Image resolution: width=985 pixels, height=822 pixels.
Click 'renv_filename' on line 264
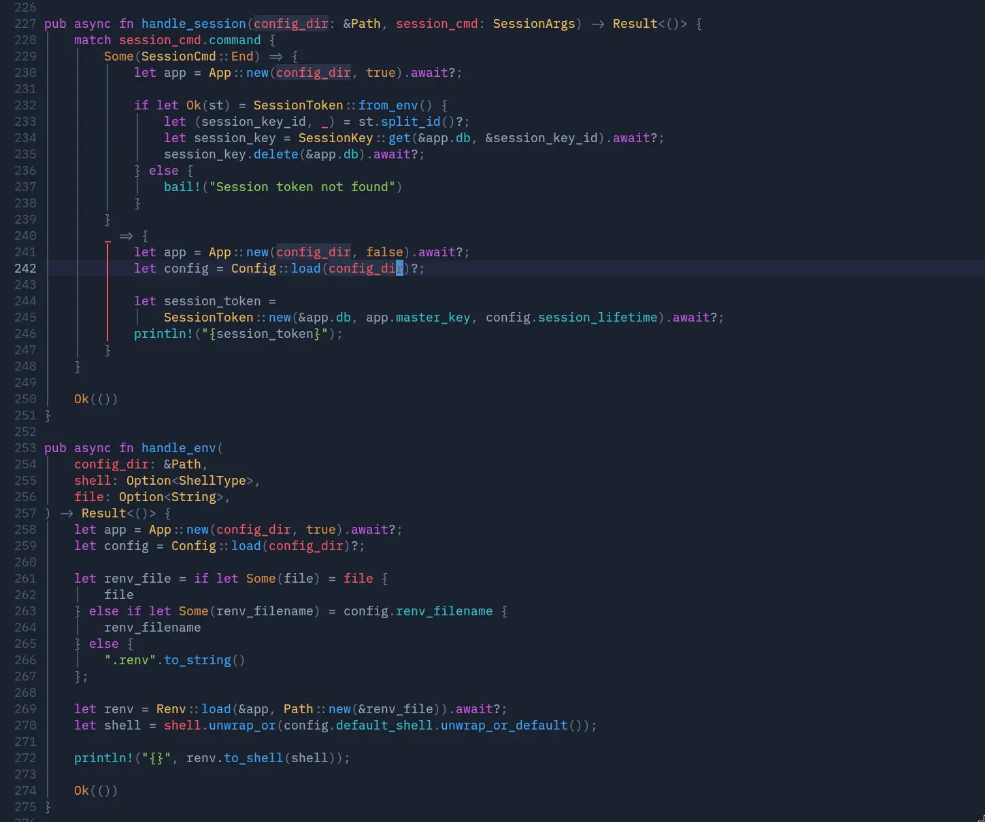click(152, 628)
